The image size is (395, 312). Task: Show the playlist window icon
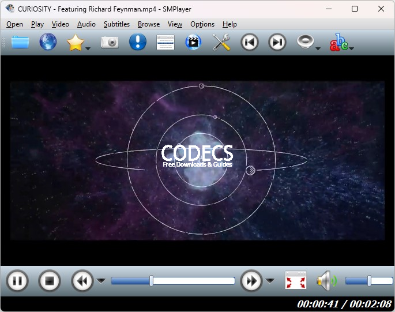pos(165,42)
